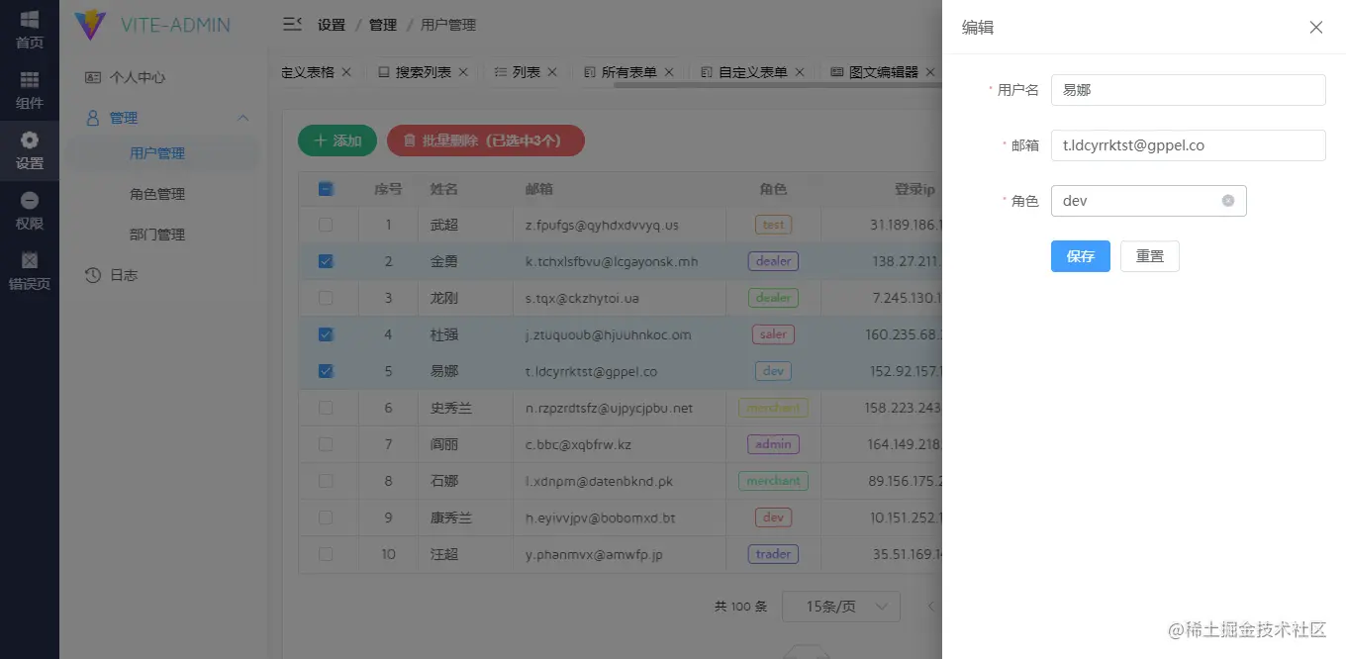1346x659 pixels.
Task: Uncheck the row checkbox for 金勇
Action: 326,260
